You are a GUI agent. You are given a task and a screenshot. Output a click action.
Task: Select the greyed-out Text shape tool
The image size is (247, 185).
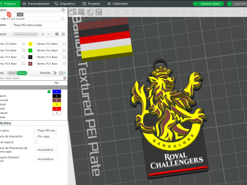click(x=210, y=12)
